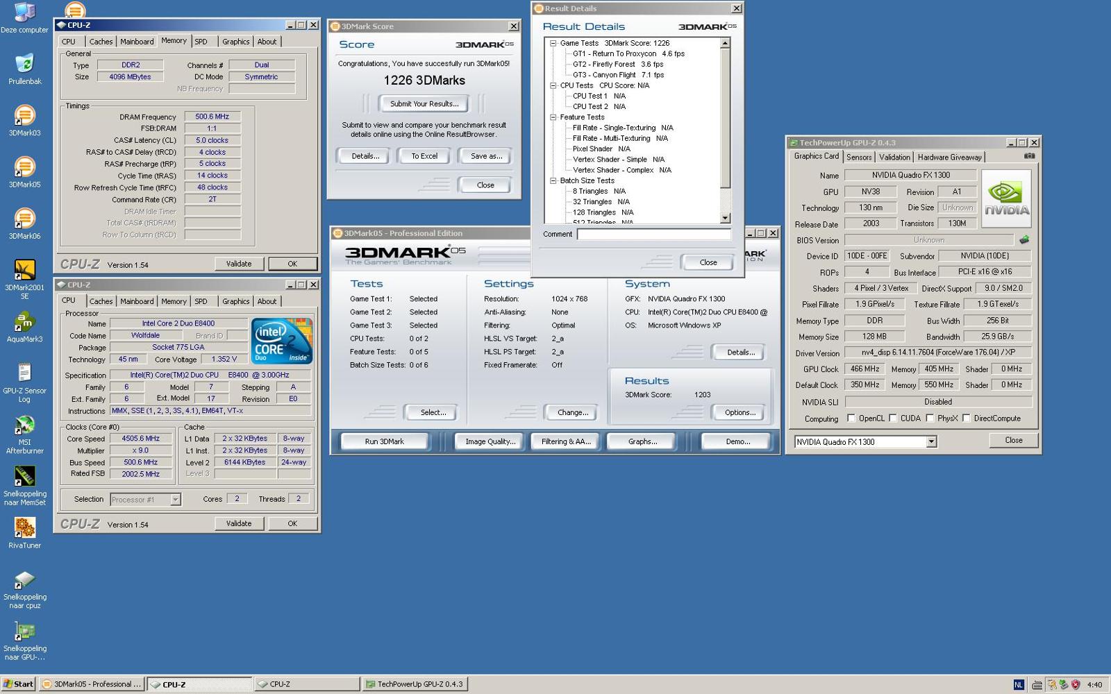Open GPU-Z Sensor Log file icon
This screenshot has width=1111, height=694.
tap(25, 382)
